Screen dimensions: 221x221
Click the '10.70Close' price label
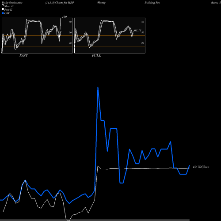coord(201,167)
